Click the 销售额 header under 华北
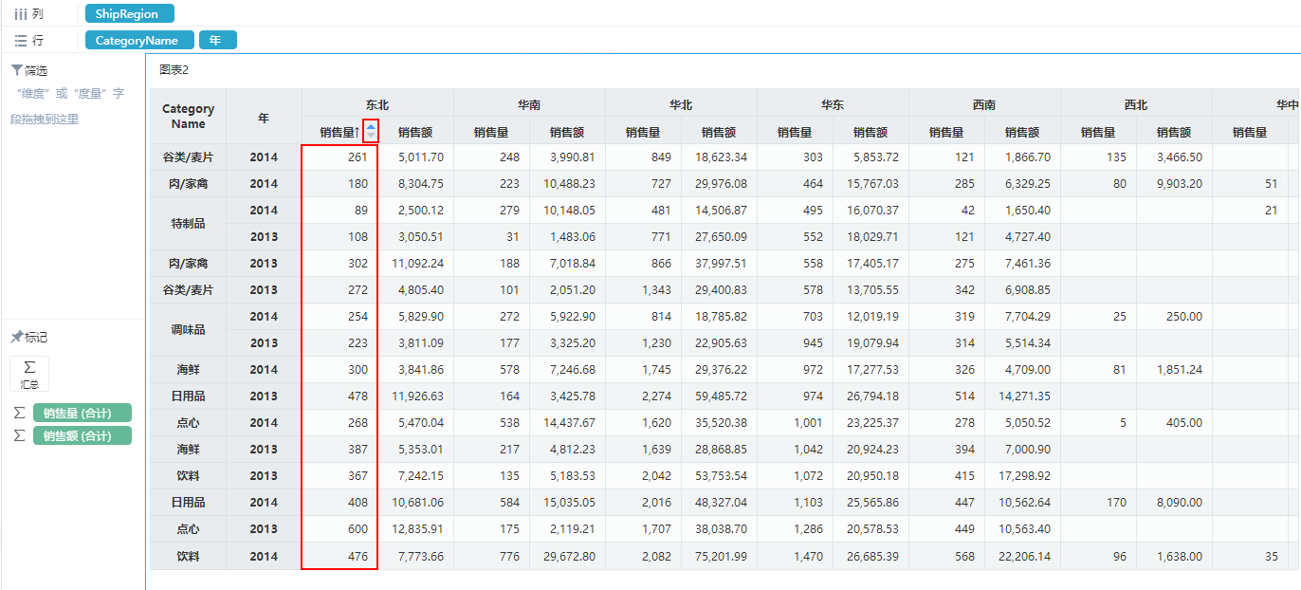The image size is (1301, 590). click(x=719, y=132)
